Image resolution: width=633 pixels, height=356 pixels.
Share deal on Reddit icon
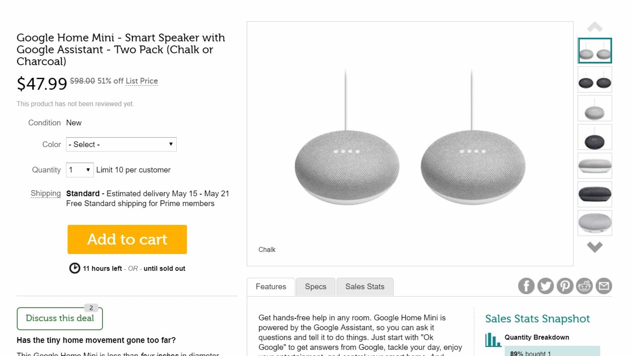584,286
